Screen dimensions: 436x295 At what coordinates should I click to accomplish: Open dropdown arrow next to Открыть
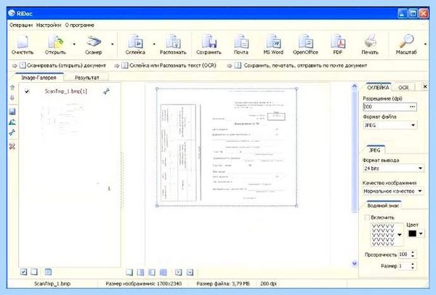74,44
